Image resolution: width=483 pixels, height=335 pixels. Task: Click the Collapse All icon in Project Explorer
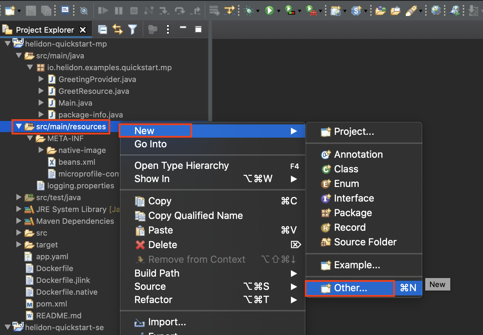pyautogui.click(x=102, y=30)
